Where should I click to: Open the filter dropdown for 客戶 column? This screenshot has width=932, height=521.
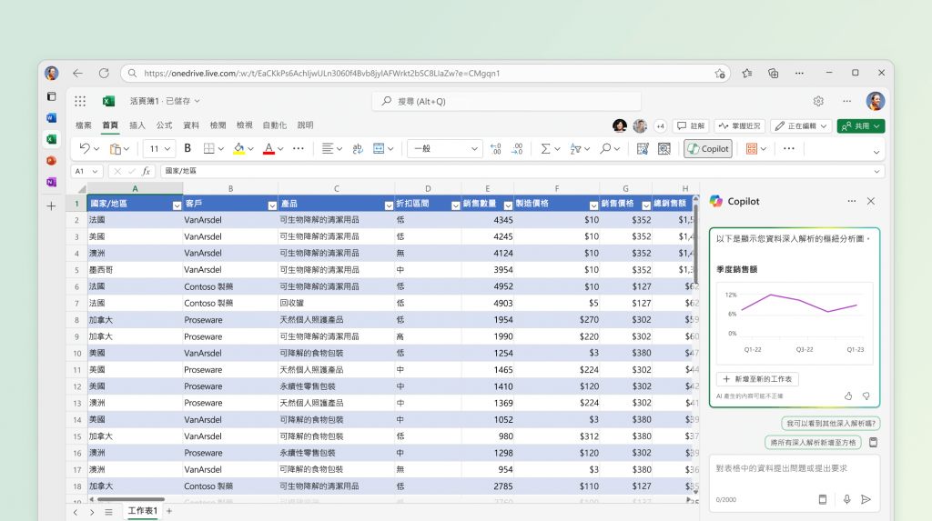tap(272, 205)
